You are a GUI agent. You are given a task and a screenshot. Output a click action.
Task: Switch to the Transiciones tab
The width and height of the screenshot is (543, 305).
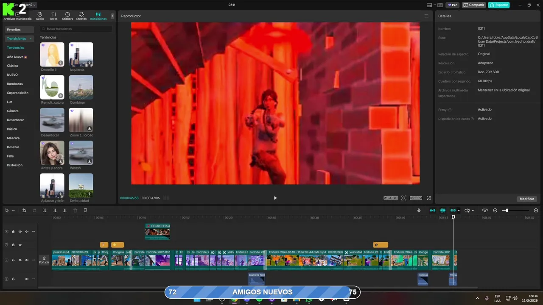(98, 16)
